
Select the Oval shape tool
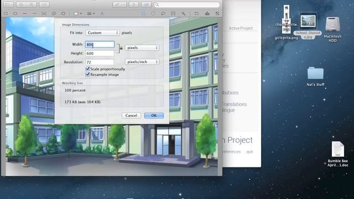click(x=15, y=13)
